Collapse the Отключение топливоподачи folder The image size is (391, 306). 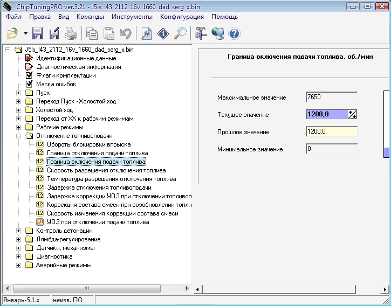pyautogui.click(x=19, y=136)
